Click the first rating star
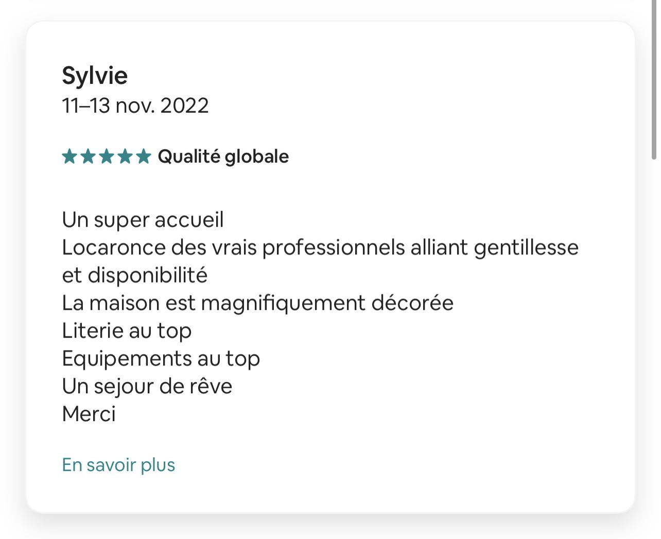The width and height of the screenshot is (661, 539). pos(69,156)
